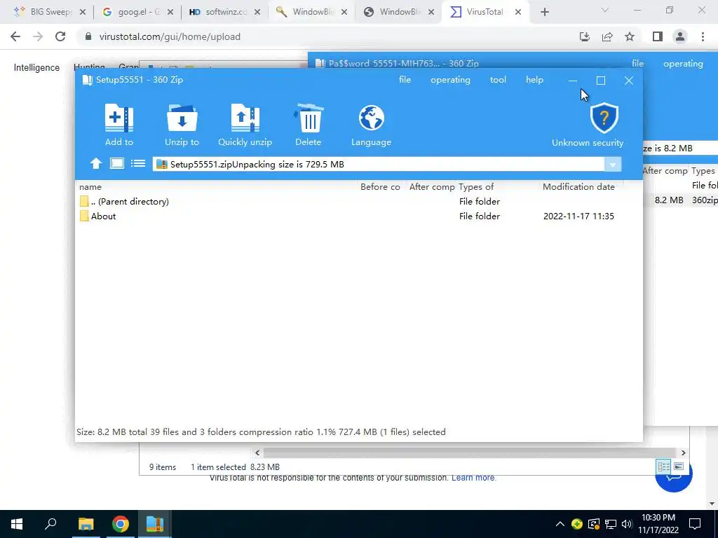Sort by name column header
Screen dimensions: 718x538
pyautogui.click(x=90, y=186)
